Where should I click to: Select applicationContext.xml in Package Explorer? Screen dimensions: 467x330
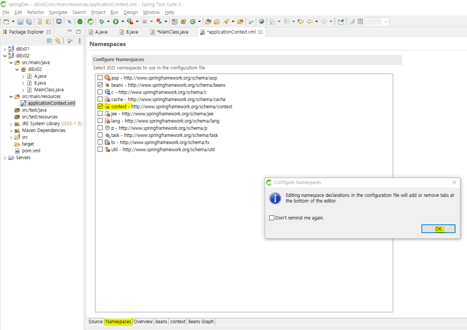[48, 103]
